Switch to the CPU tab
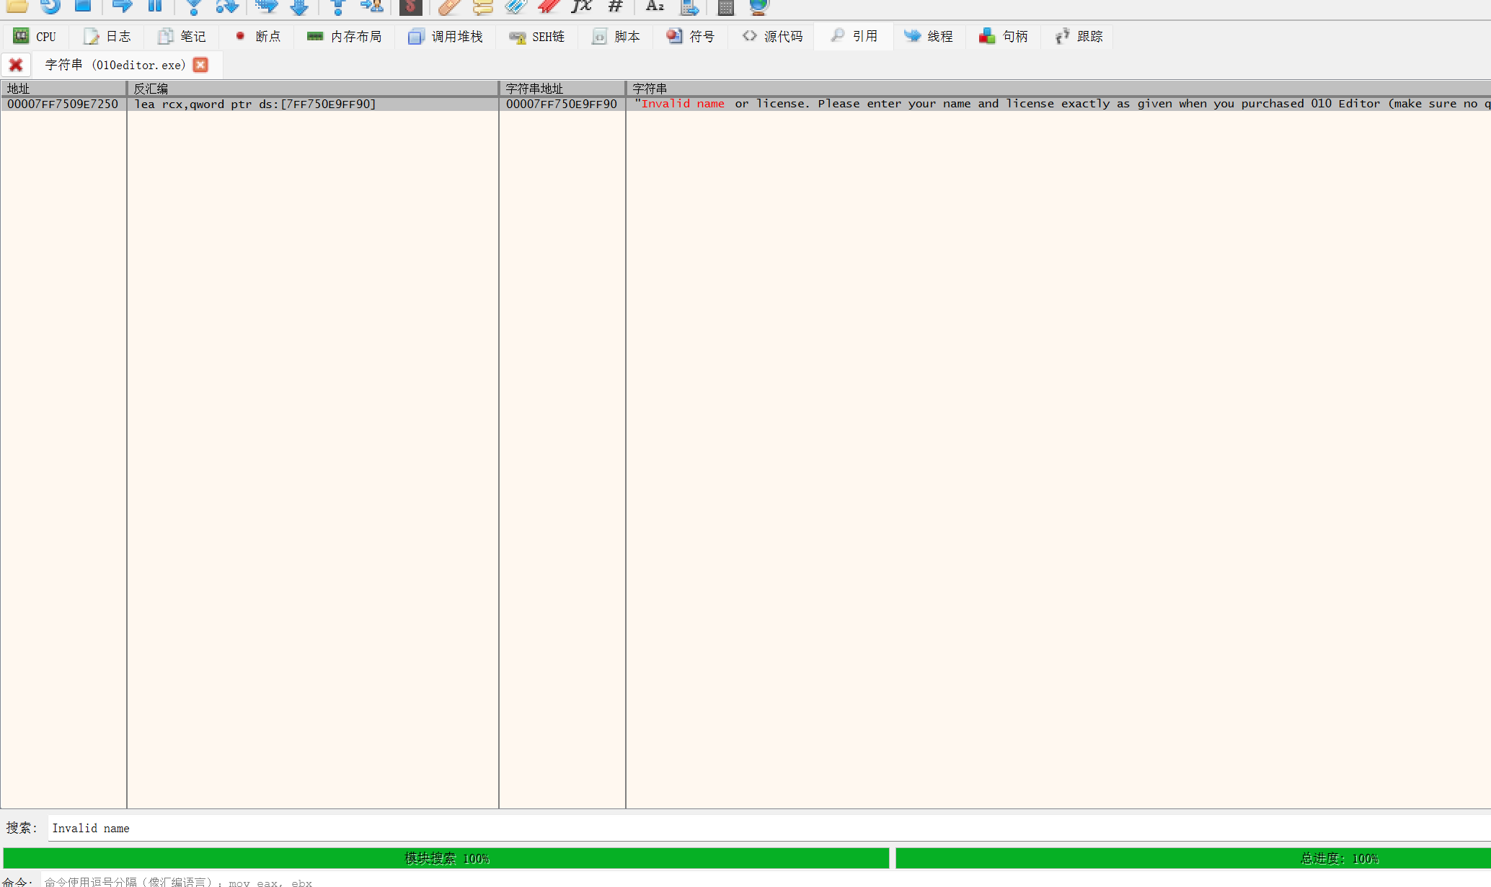The height and width of the screenshot is (887, 1491). click(35, 36)
